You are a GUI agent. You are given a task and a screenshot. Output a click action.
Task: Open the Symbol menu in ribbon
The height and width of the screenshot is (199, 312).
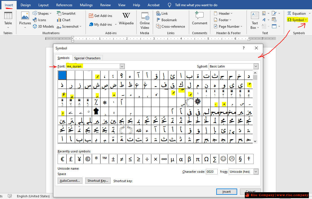[x=297, y=20]
